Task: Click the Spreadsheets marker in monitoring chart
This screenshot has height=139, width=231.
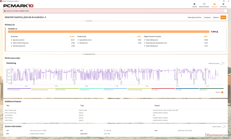Action: click(139, 81)
